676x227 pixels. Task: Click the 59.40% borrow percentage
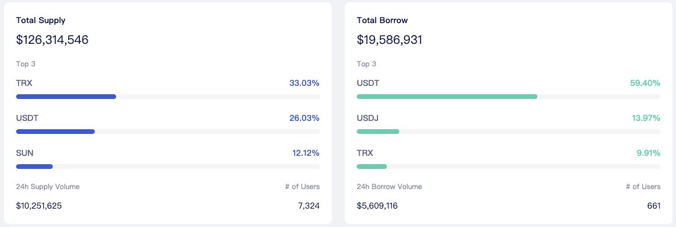pyautogui.click(x=645, y=84)
